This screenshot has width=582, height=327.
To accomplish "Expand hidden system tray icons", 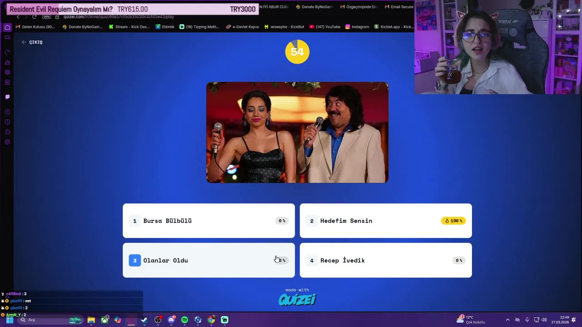I will (x=507, y=320).
